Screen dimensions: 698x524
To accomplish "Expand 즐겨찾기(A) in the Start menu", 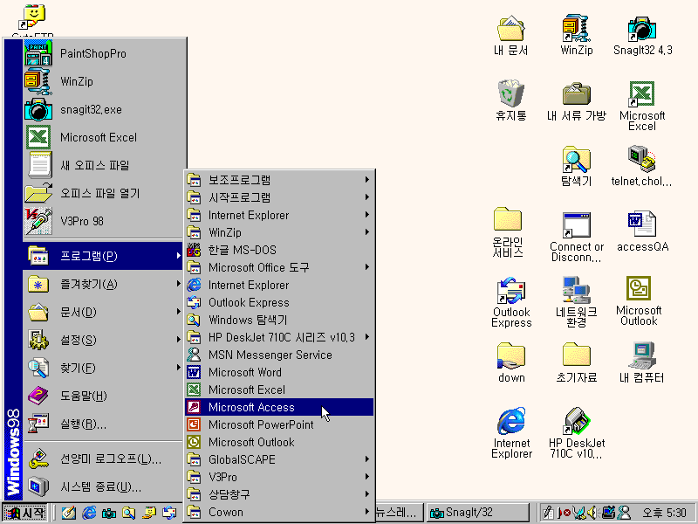I will (103, 285).
